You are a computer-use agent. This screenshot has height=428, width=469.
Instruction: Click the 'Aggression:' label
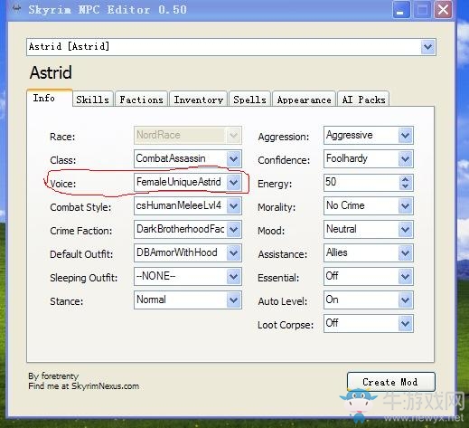284,137
